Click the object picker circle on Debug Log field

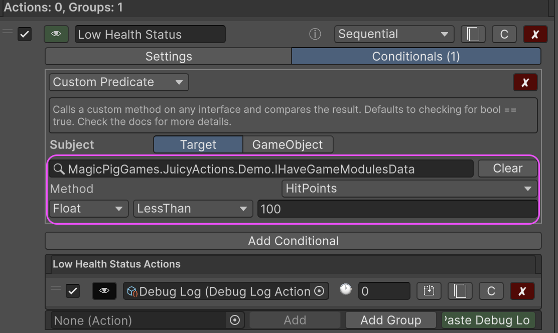319,291
